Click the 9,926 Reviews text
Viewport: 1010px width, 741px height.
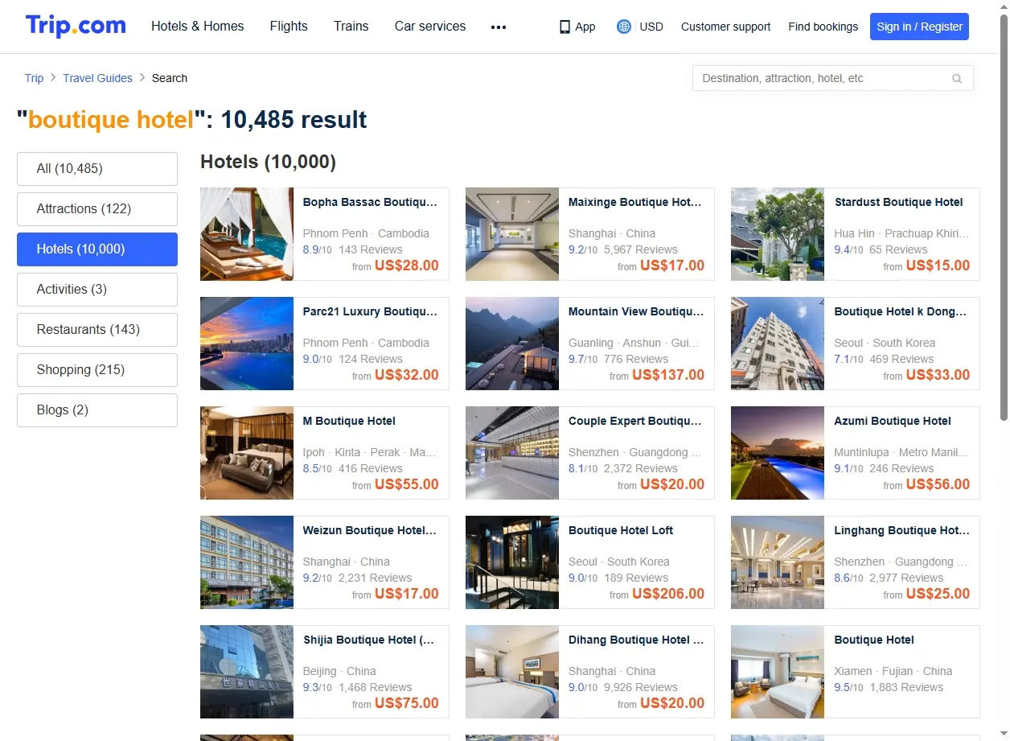(x=641, y=687)
